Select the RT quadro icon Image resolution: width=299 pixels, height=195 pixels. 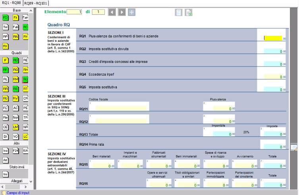[25, 89]
